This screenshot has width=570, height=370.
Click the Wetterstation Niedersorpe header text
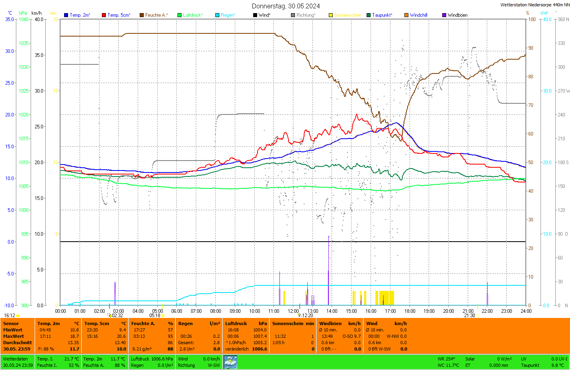[x=535, y=5]
